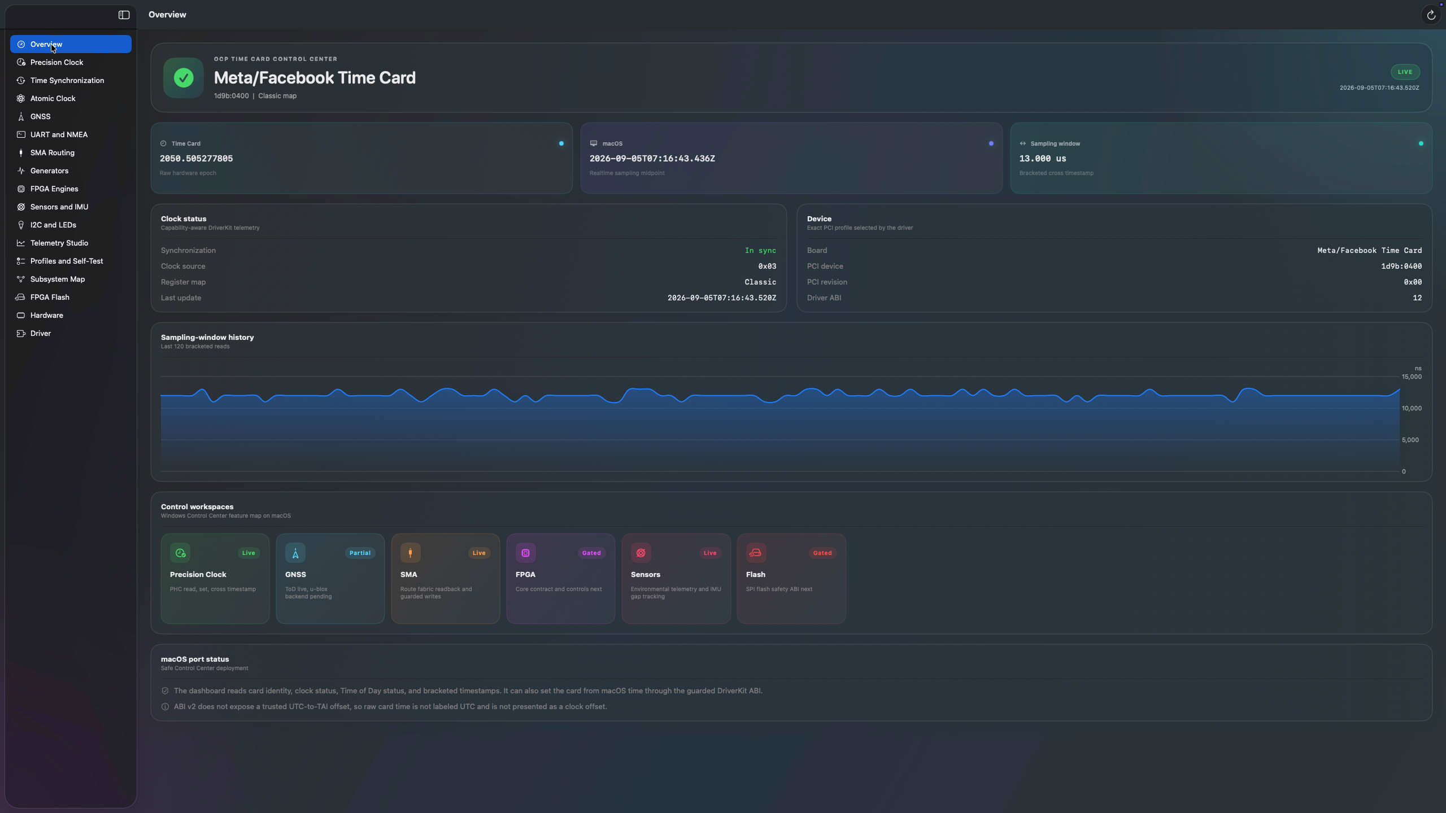Select the Overview sidebar item
The width and height of the screenshot is (1446, 813).
[71, 44]
